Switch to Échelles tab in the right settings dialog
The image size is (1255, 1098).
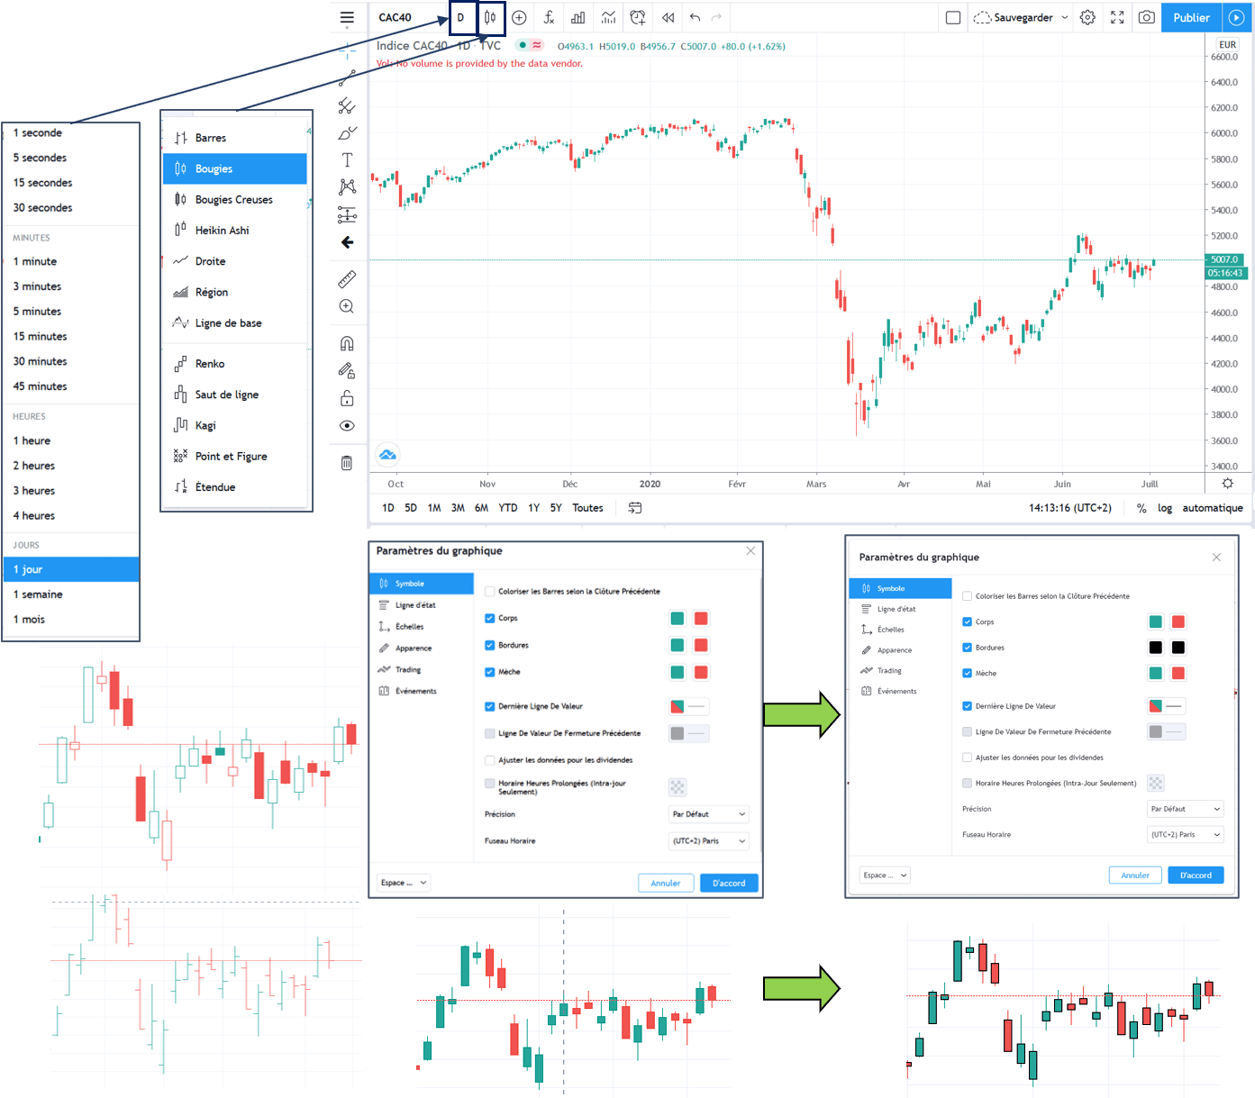[900, 630]
